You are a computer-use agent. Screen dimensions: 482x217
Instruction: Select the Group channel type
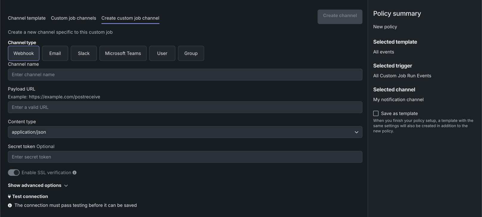191,53
